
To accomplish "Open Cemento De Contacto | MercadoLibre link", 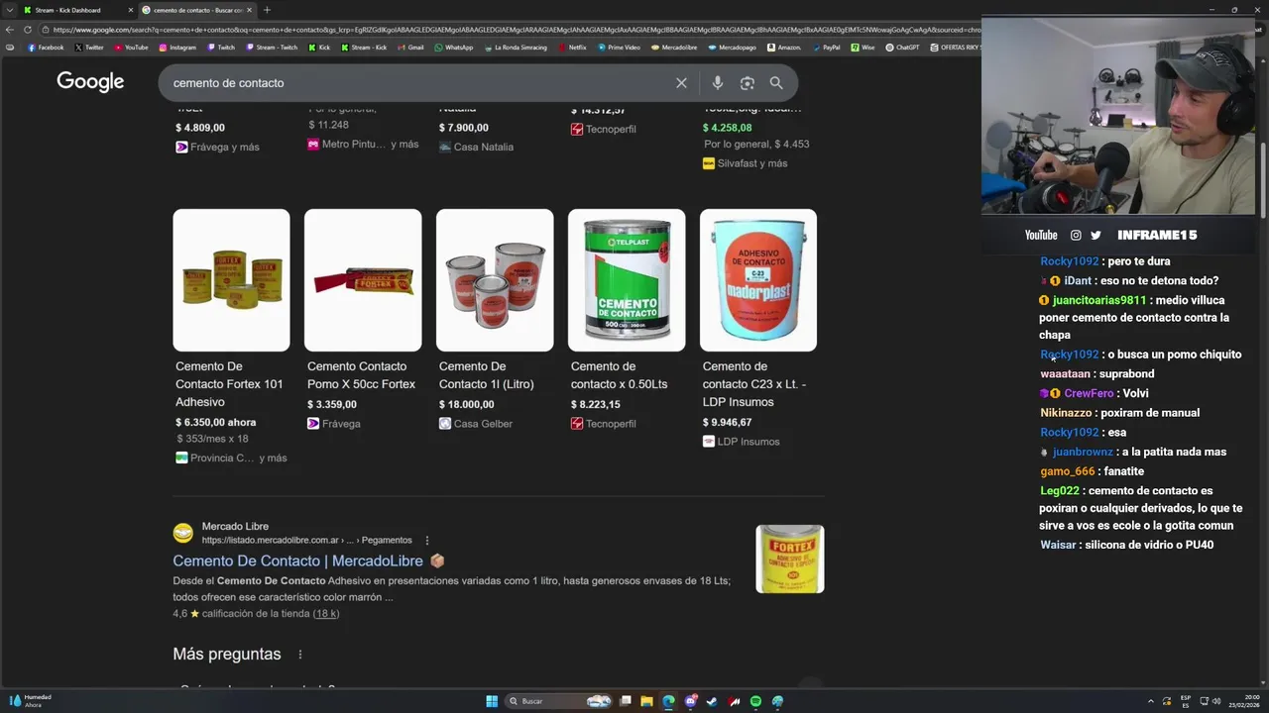I will click(x=297, y=560).
